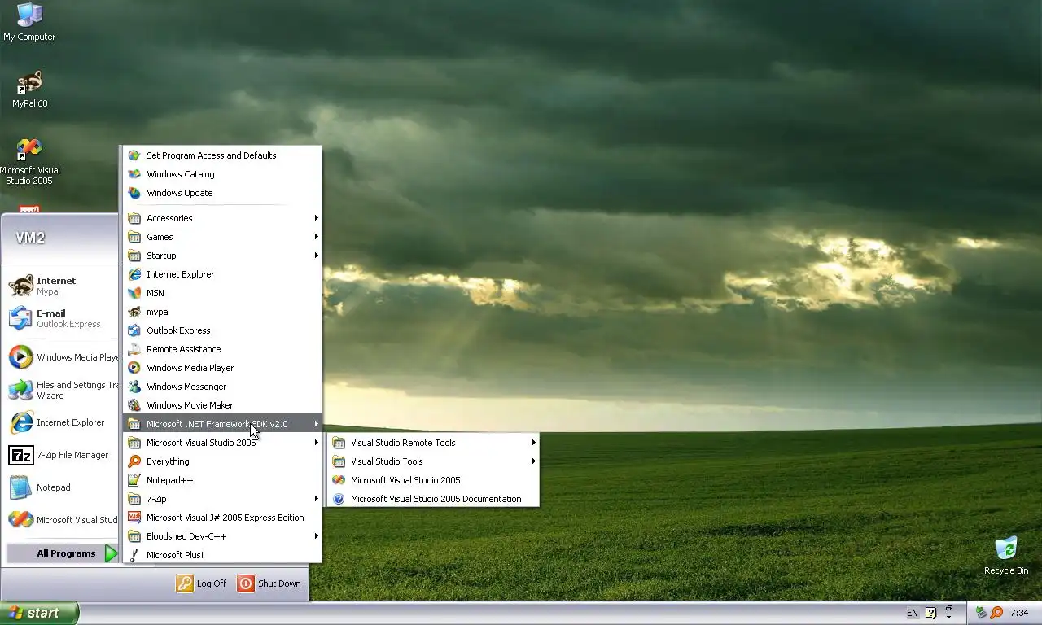Click Microsoft Visual Studio recent program entry

63,520
